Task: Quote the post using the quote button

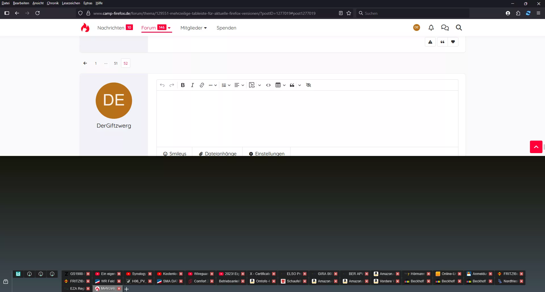Action: pyautogui.click(x=442, y=42)
